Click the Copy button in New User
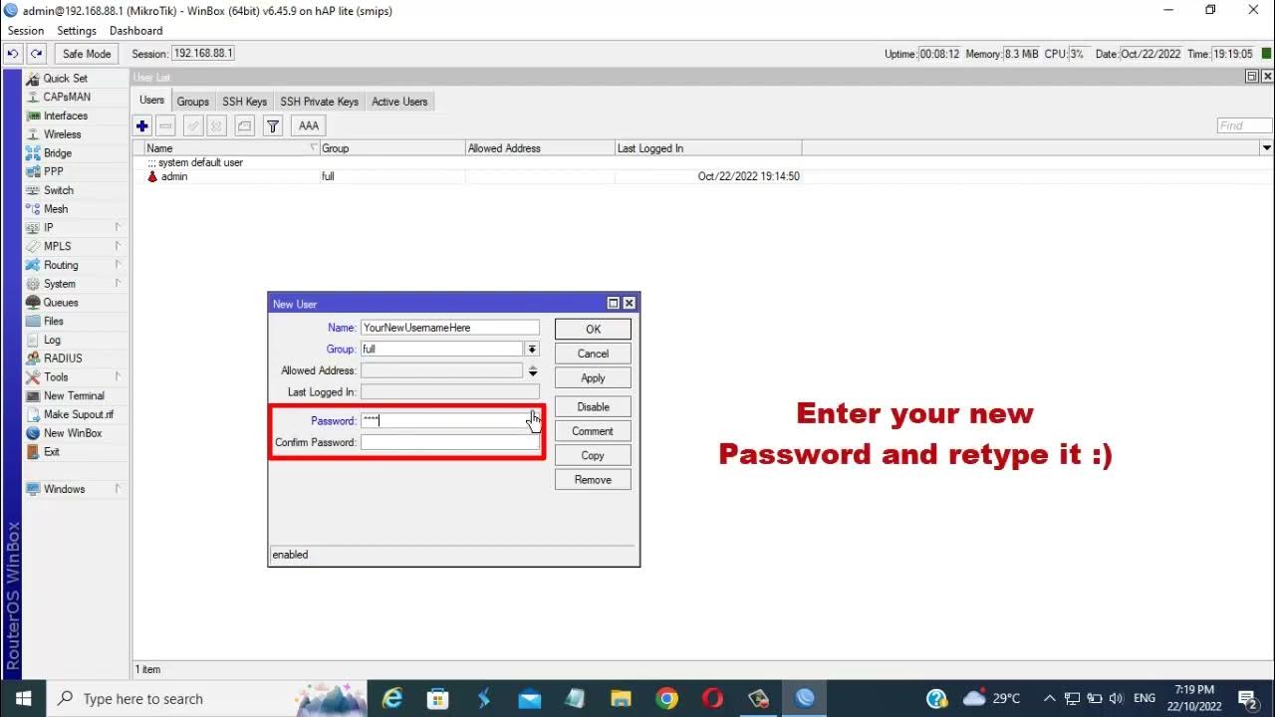The width and height of the screenshot is (1275, 717). point(593,455)
